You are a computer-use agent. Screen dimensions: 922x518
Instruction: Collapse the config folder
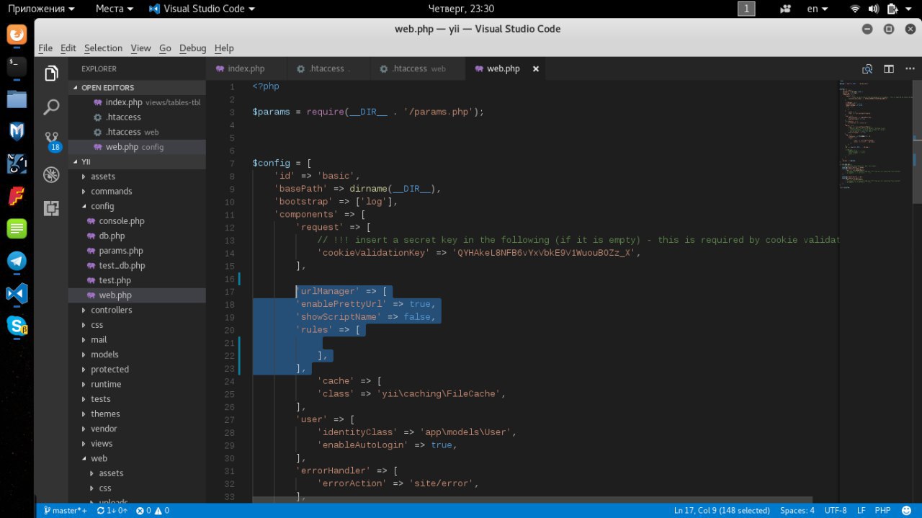[102, 206]
